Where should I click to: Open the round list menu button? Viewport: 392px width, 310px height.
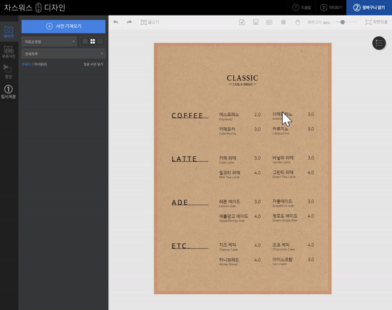(379, 43)
